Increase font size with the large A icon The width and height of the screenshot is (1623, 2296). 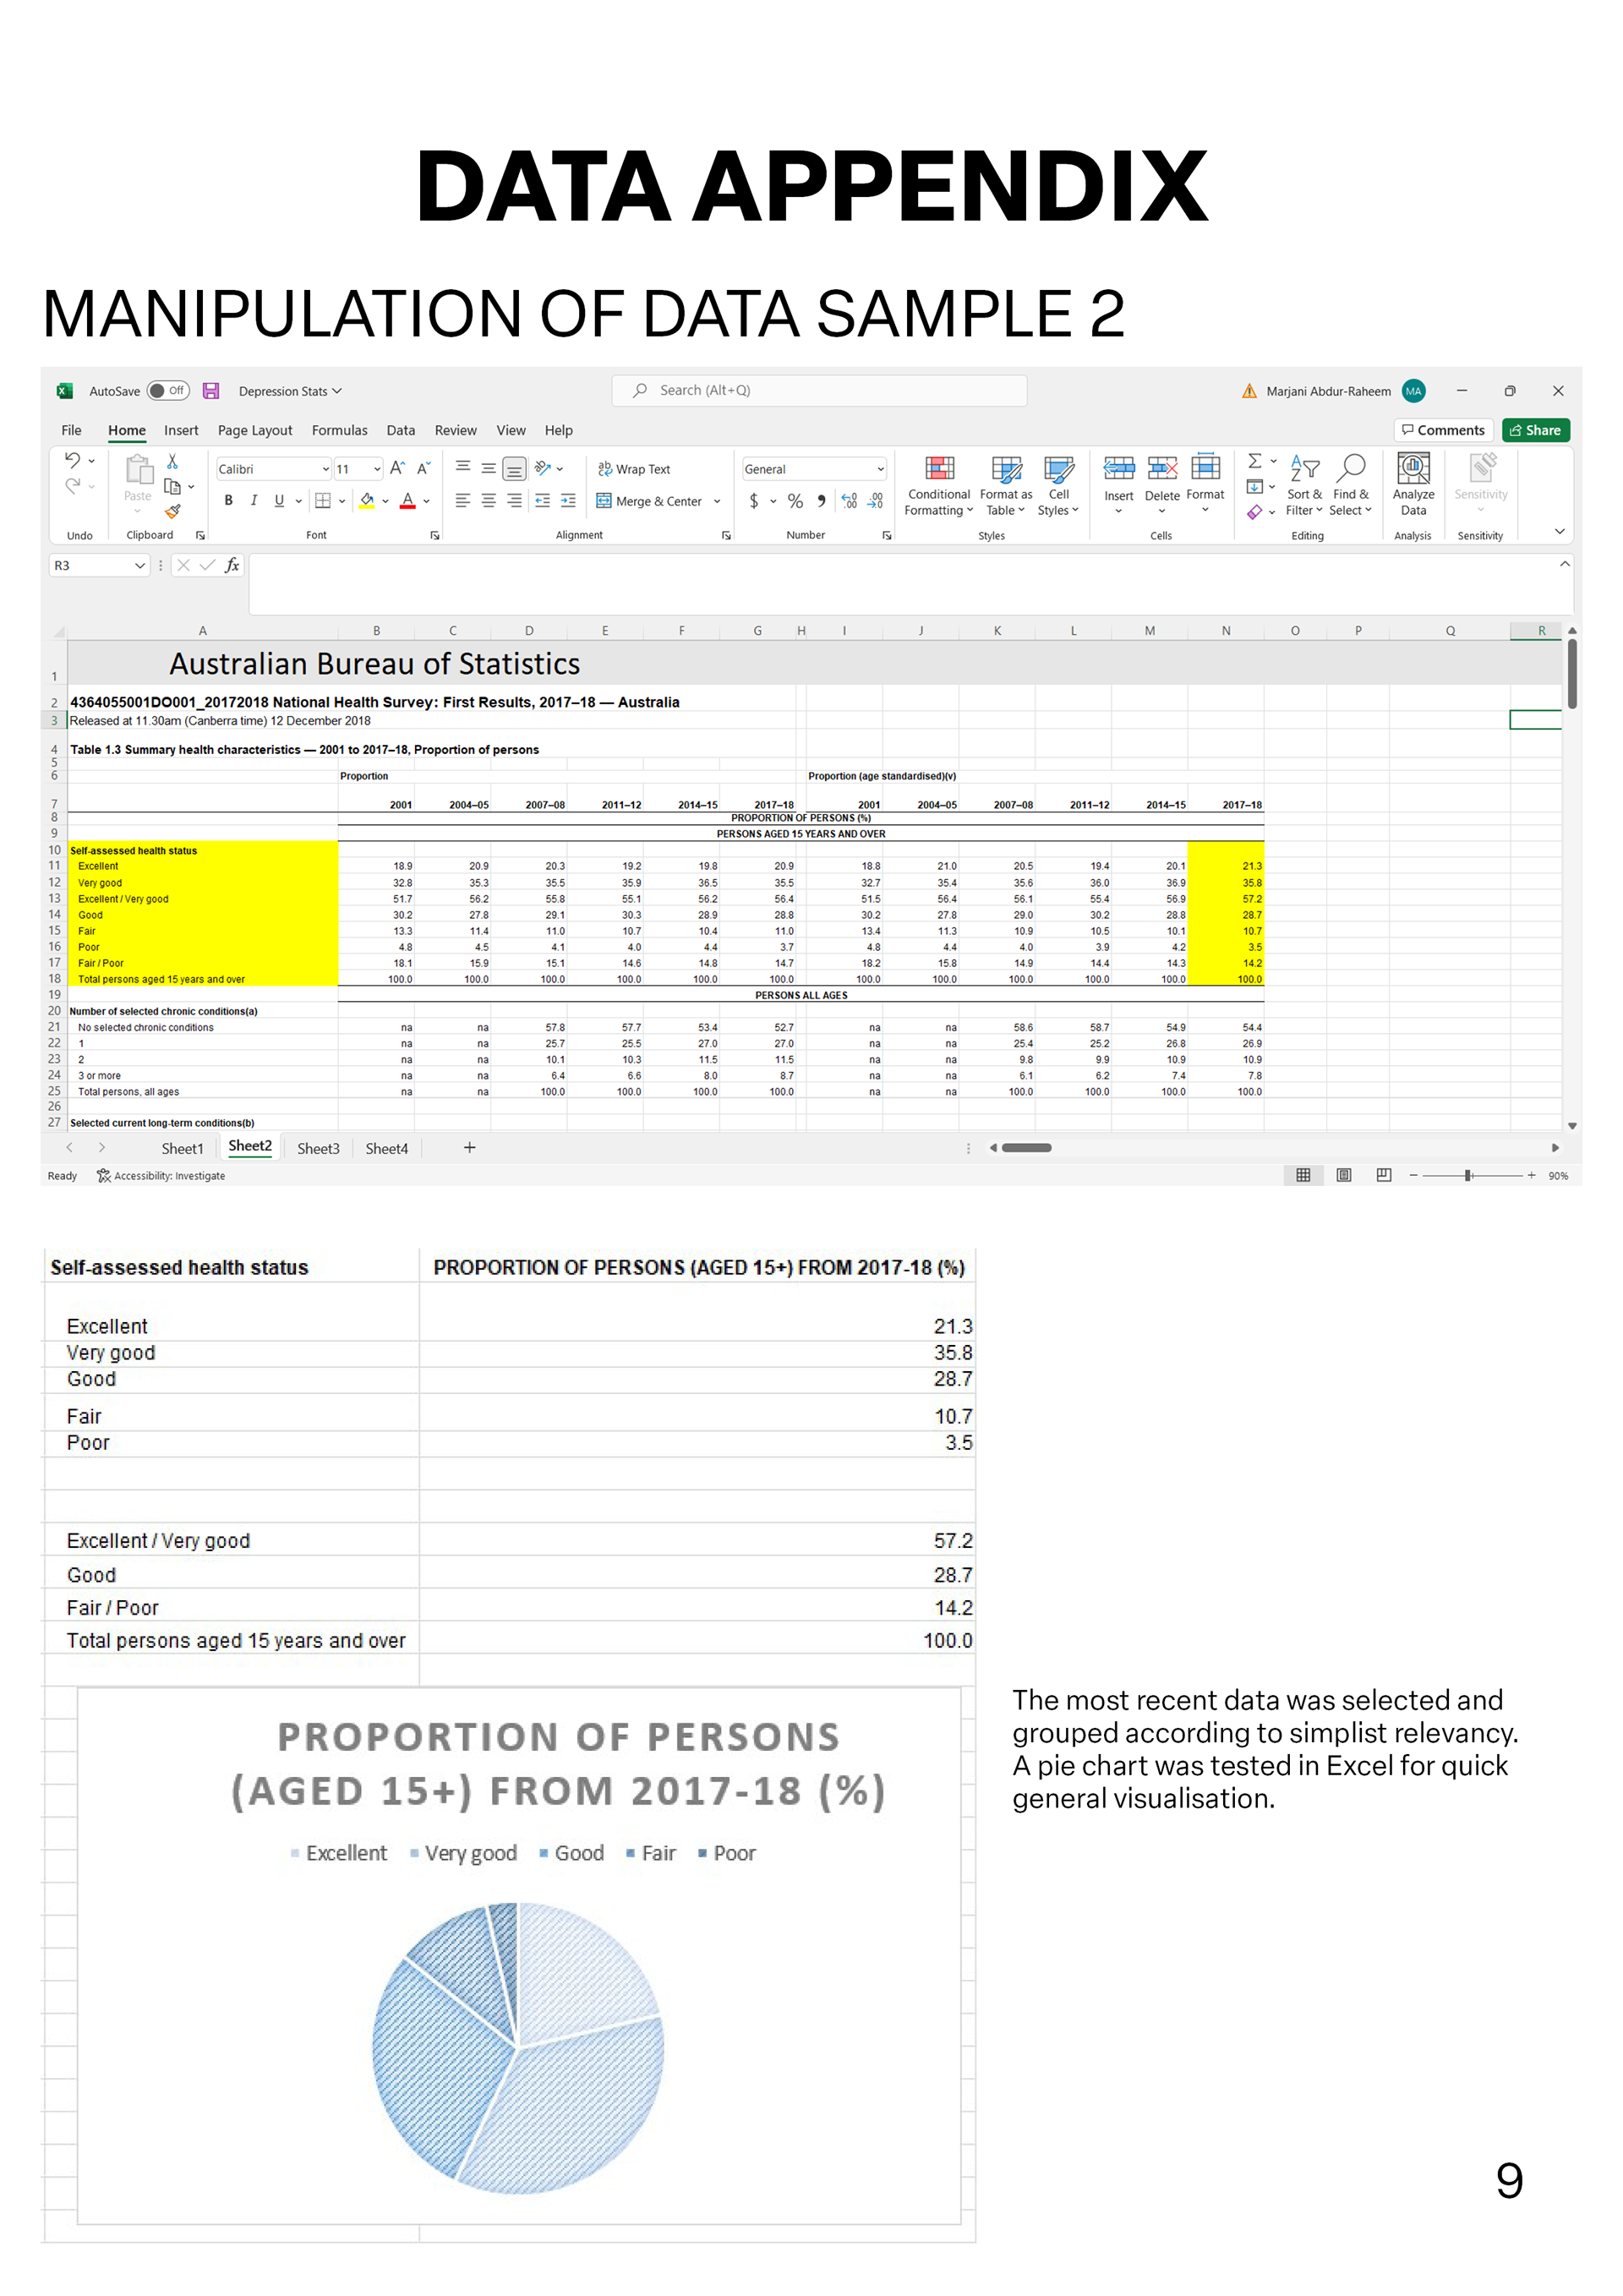tap(397, 468)
